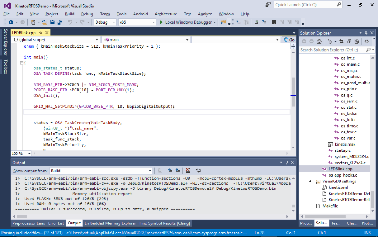Click Clear All Output icon in Output pane
Viewport: 378px width, 237px height.
tap(188, 170)
